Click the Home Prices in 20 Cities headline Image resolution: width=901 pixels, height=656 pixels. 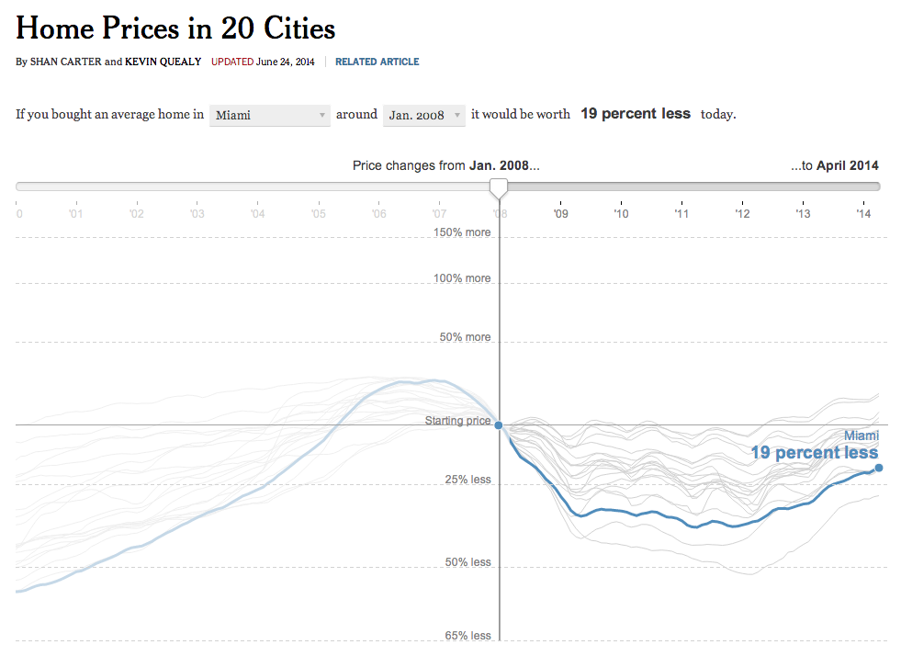click(x=175, y=28)
